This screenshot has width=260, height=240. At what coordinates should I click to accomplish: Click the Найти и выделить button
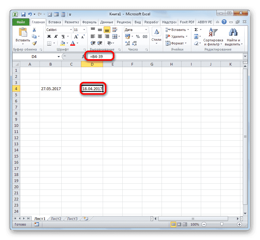click(233, 37)
